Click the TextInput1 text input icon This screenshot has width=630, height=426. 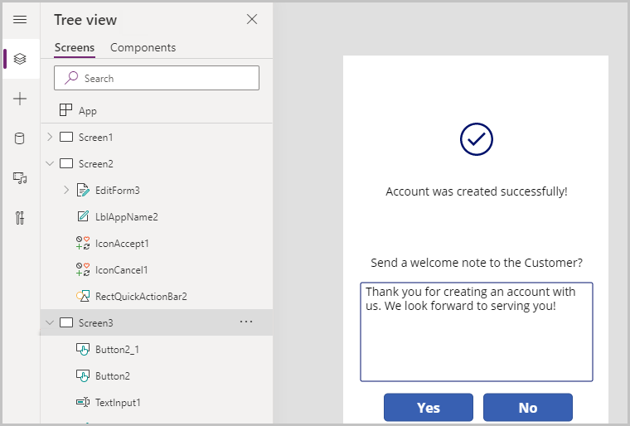pyautogui.click(x=83, y=402)
